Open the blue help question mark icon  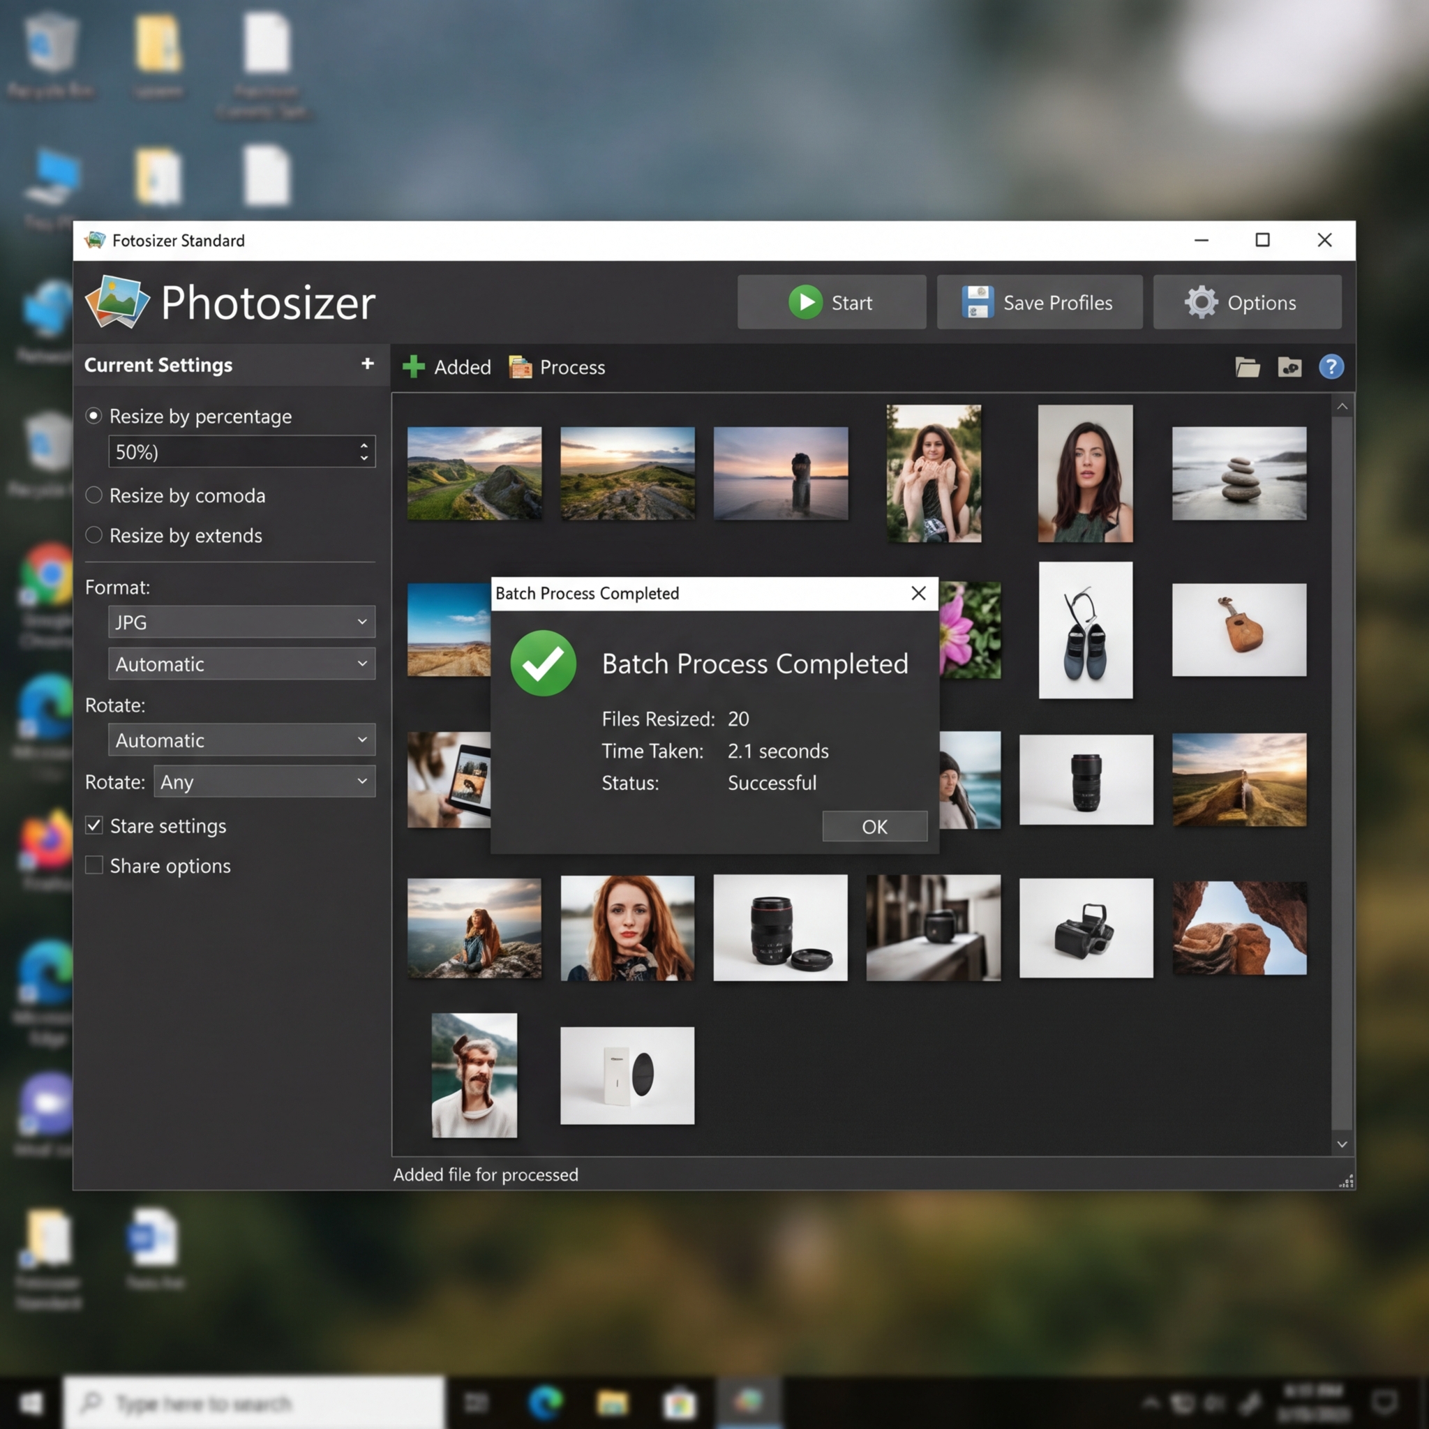[1331, 367]
